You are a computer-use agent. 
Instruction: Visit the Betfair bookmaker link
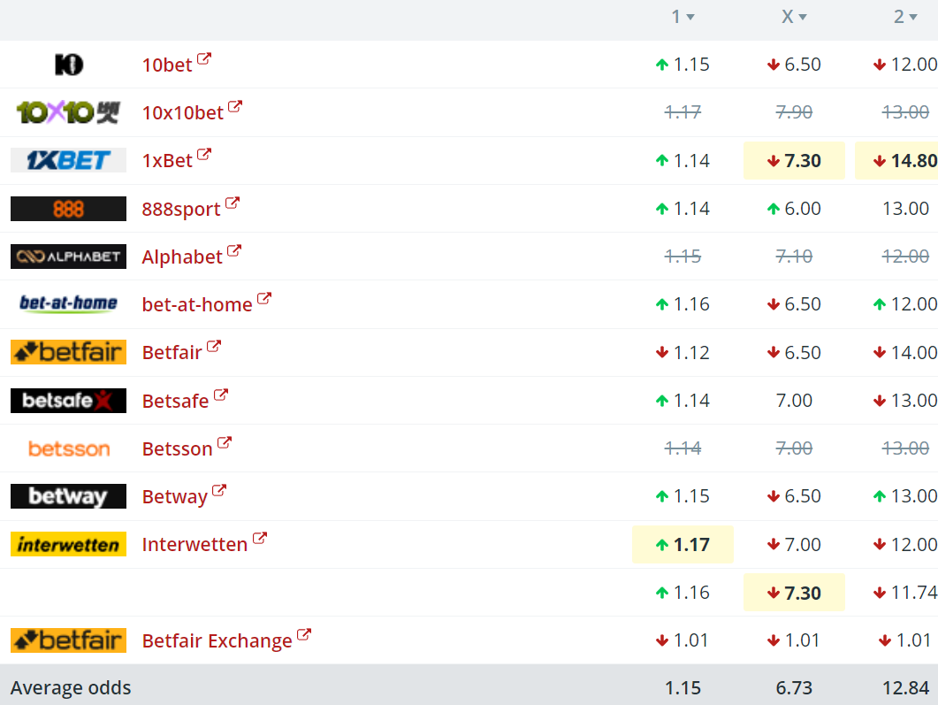(x=172, y=352)
